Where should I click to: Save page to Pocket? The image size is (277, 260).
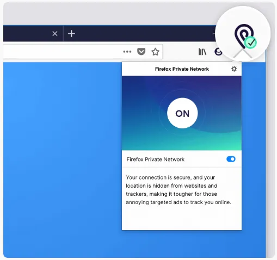(x=141, y=52)
